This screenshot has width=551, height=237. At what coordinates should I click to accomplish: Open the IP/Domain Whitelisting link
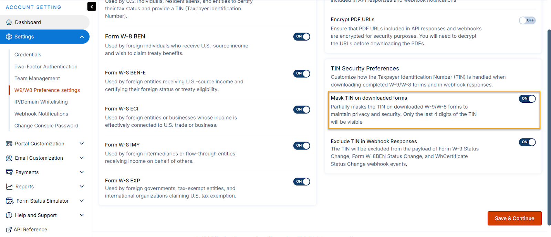(x=41, y=102)
